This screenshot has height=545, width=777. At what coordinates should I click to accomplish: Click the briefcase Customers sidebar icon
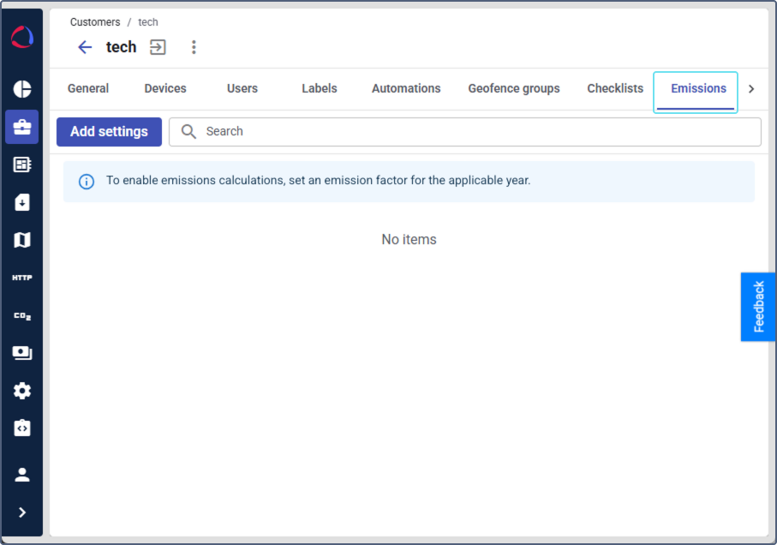(x=22, y=127)
